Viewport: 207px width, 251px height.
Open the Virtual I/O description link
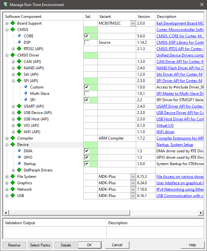[165, 125]
